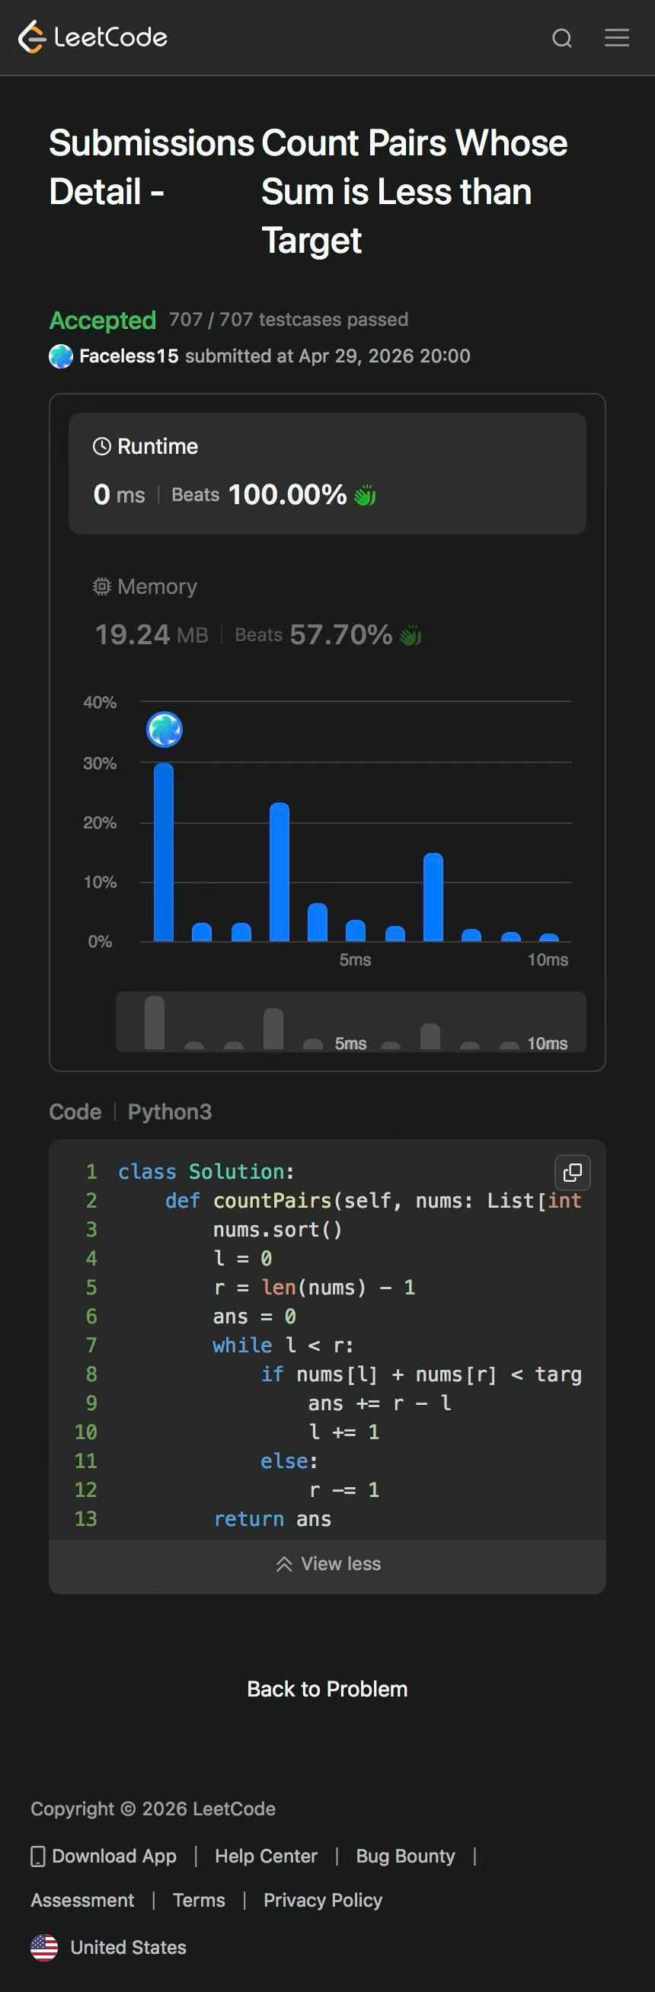Viewport: 655px width, 1992px height.
Task: Select the Memory stats section
Action: [x=327, y=611]
